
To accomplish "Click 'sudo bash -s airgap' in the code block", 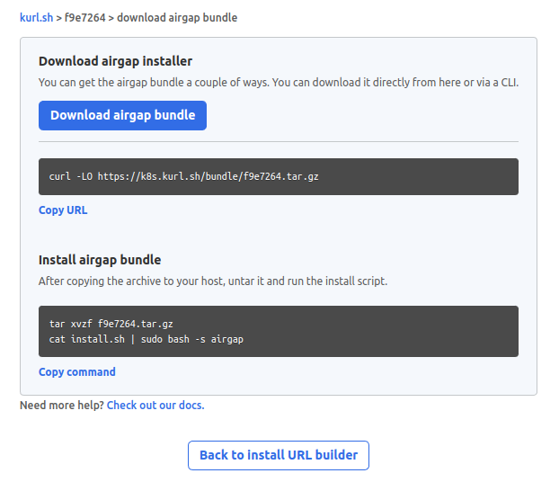I will (192, 339).
